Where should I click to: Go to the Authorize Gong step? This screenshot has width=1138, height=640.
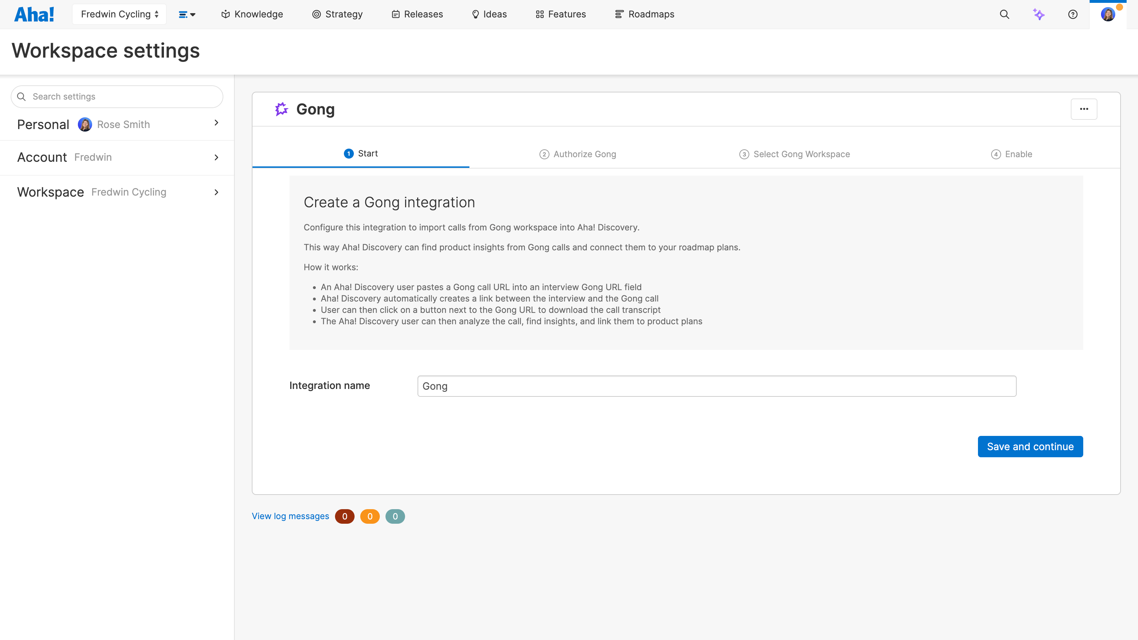coord(578,154)
